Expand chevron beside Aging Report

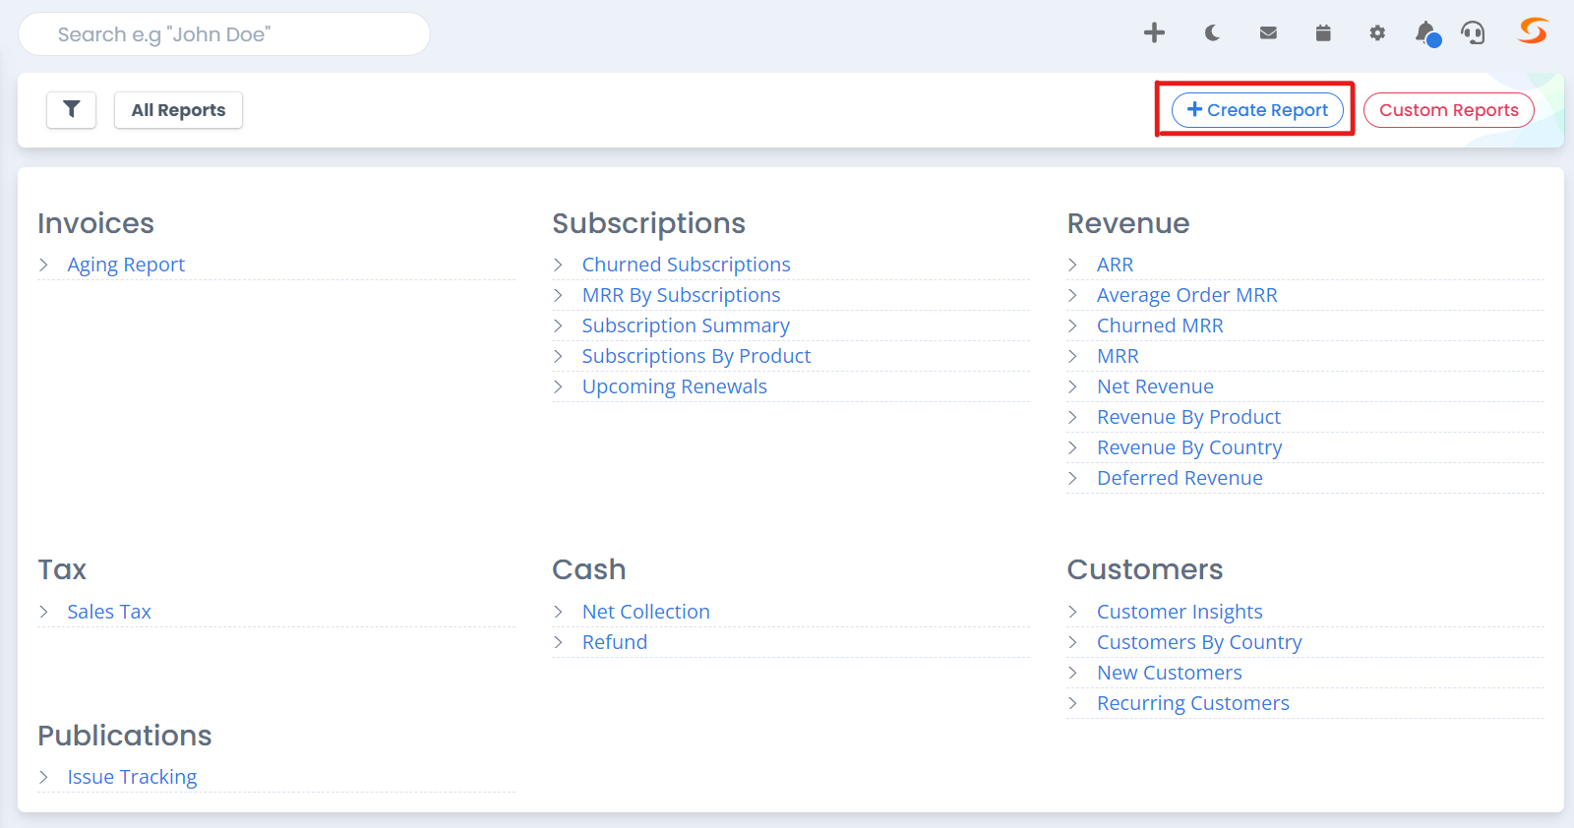click(44, 265)
